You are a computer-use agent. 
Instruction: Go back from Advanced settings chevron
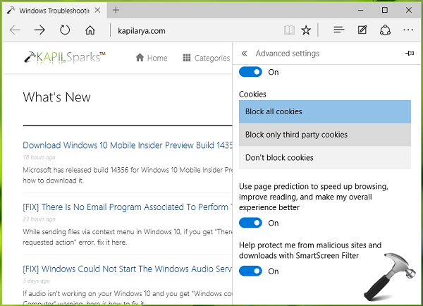[x=244, y=54]
